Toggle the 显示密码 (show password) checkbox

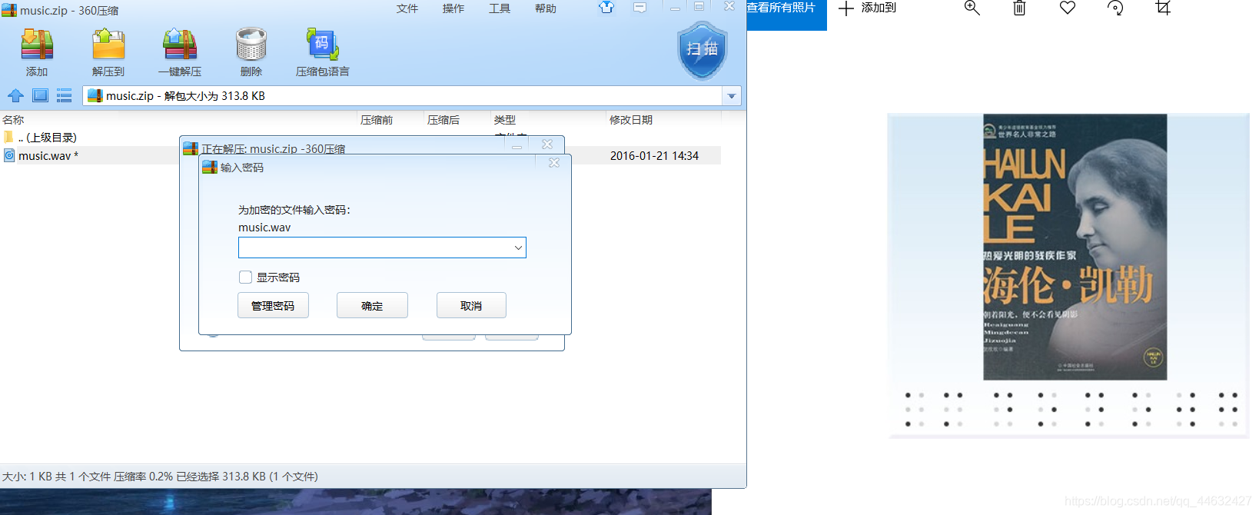click(246, 277)
